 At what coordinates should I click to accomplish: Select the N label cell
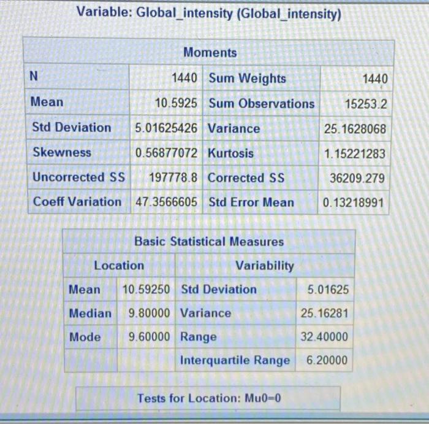pos(34,76)
